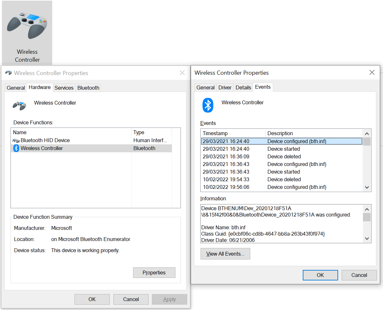The image size is (383, 310).
Task: Click the gamepad icon beside Wireless Controller heading
Action: pos(19,105)
